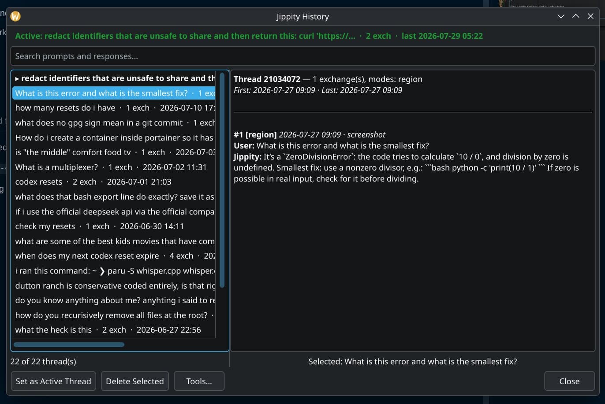Image resolution: width=605 pixels, height=404 pixels.
Task: Select the 'codex resets' thread
Action: tap(114, 182)
